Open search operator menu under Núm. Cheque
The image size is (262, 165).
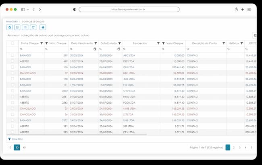46,49
